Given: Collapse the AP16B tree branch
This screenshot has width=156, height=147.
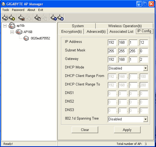Looking at the screenshot, I should click(12, 32).
